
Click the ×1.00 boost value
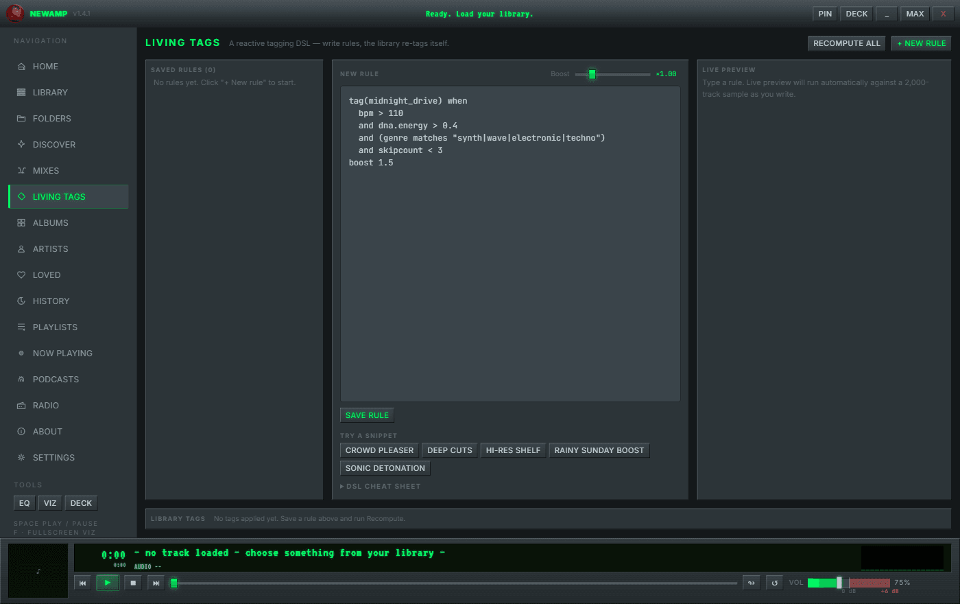pos(666,74)
